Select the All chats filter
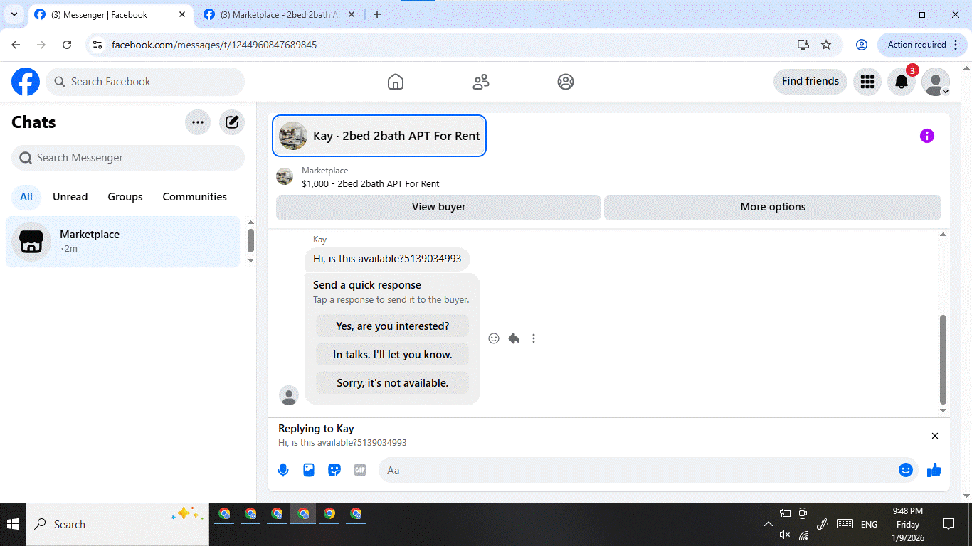This screenshot has height=546, width=972. click(26, 197)
